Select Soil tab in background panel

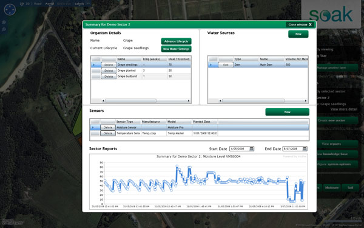click(x=350, y=188)
